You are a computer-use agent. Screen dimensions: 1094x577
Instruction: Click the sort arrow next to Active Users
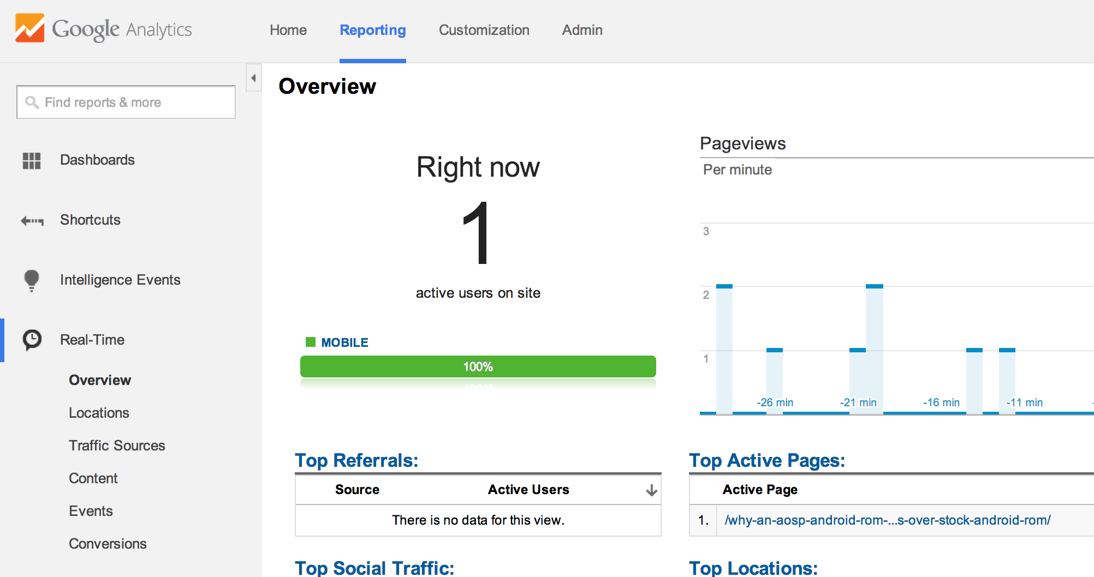651,490
